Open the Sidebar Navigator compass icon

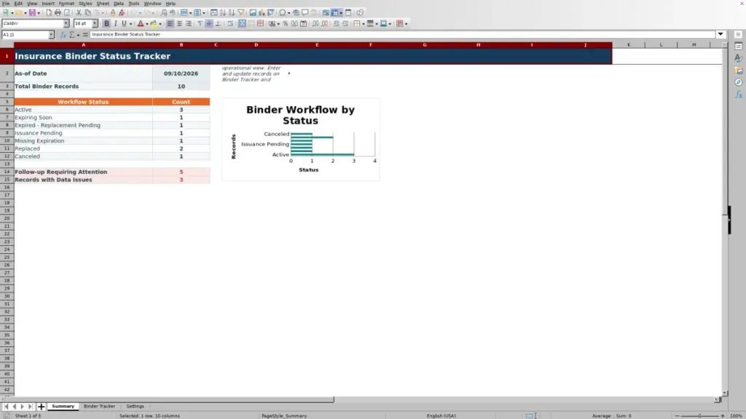pyautogui.click(x=739, y=82)
